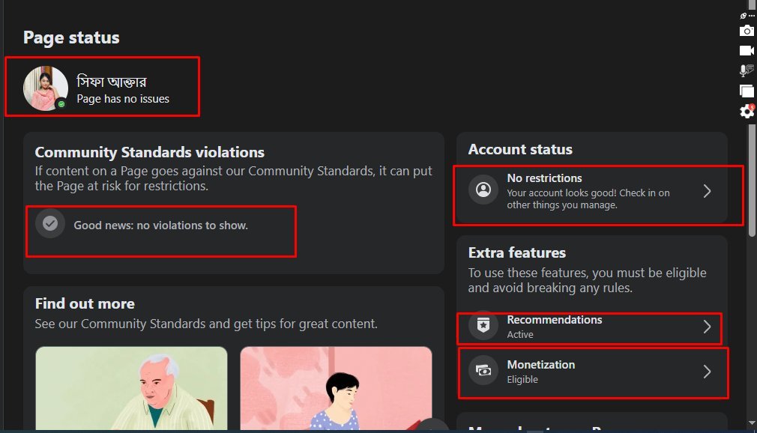
Task: Click the green status dot on profile picture
Action: coord(61,104)
